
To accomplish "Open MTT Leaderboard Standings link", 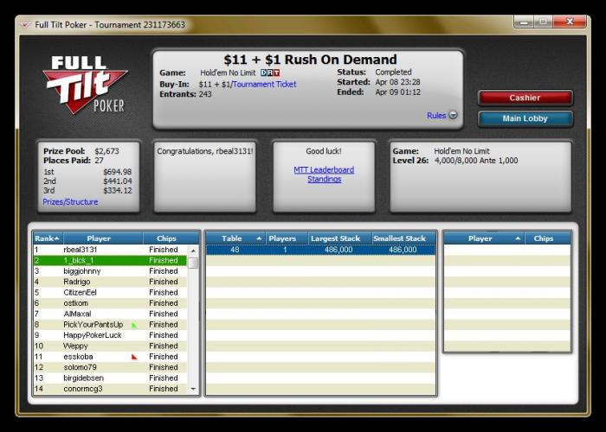I will (324, 175).
